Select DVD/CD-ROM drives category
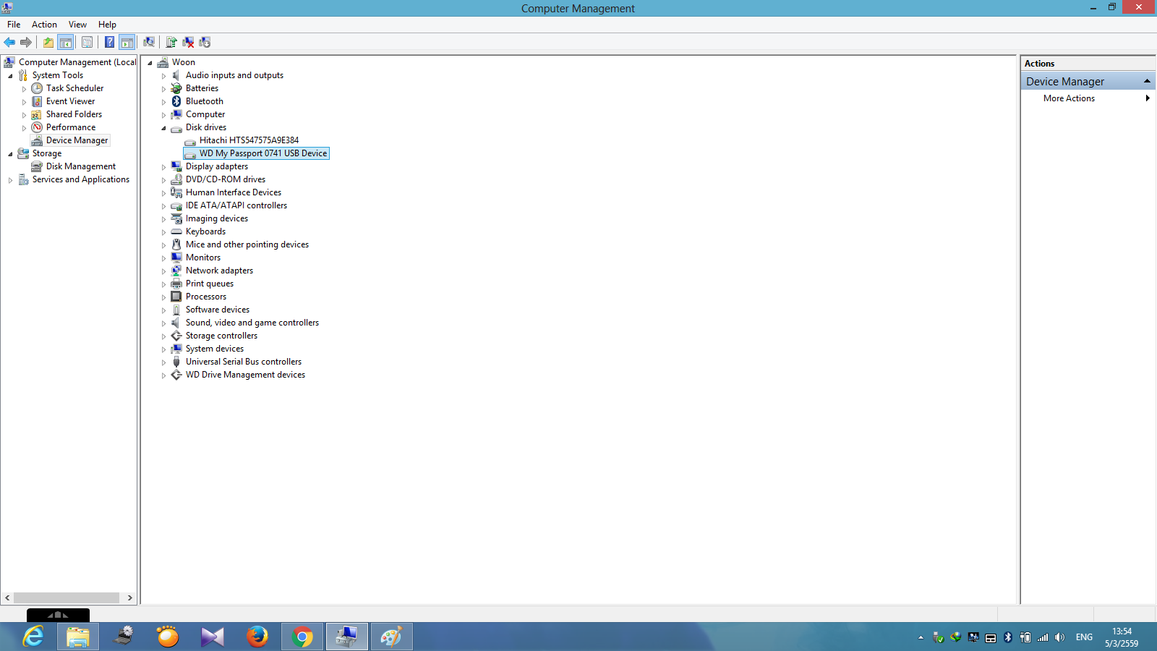This screenshot has height=651, width=1157. (x=225, y=179)
